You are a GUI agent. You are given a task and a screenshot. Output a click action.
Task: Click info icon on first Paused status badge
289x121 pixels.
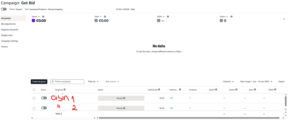pyautogui.click(x=124, y=98)
